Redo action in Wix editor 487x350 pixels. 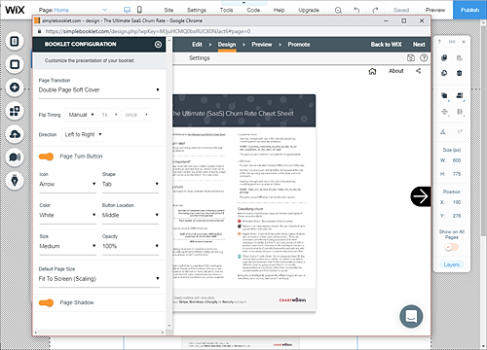click(375, 11)
